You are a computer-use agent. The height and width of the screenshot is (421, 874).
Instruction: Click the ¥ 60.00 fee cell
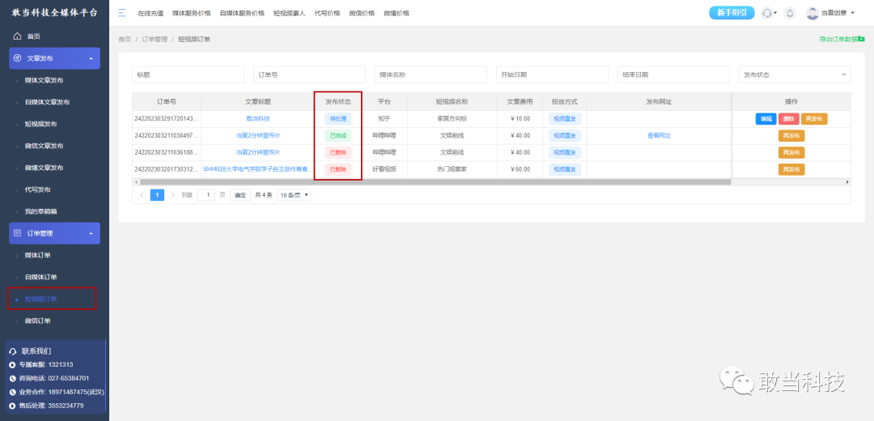(520, 169)
